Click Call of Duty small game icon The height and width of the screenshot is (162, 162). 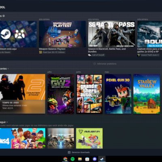pyautogui.click(x=90, y=55)
